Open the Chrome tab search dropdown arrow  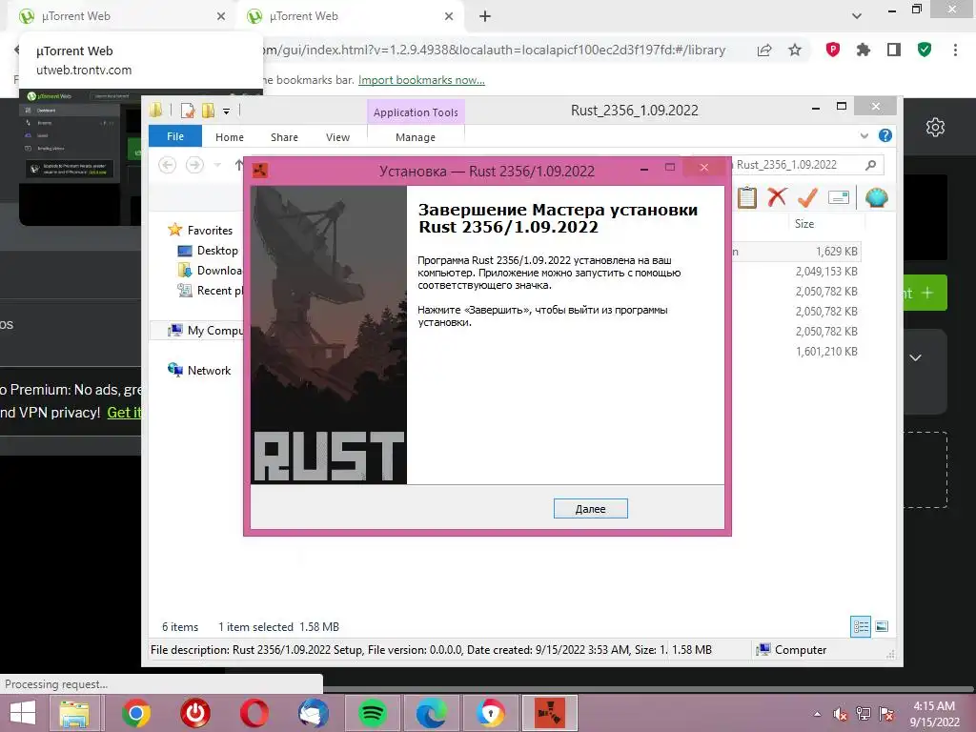click(x=857, y=16)
